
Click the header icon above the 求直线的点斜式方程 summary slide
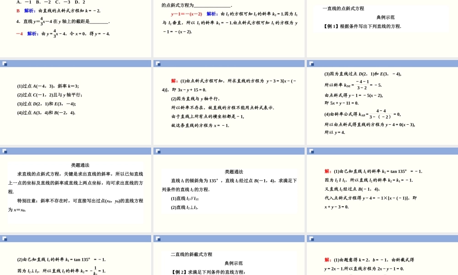[5, 151]
